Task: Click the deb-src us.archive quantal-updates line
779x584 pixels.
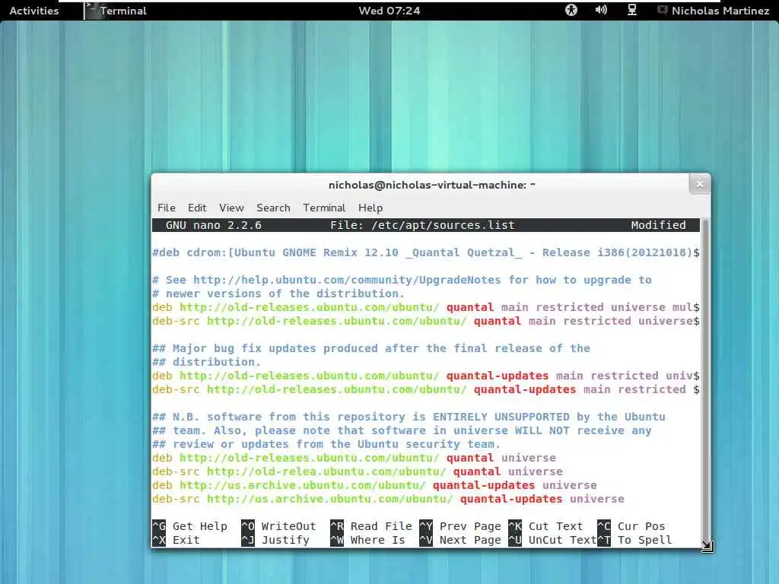Action: (x=388, y=499)
